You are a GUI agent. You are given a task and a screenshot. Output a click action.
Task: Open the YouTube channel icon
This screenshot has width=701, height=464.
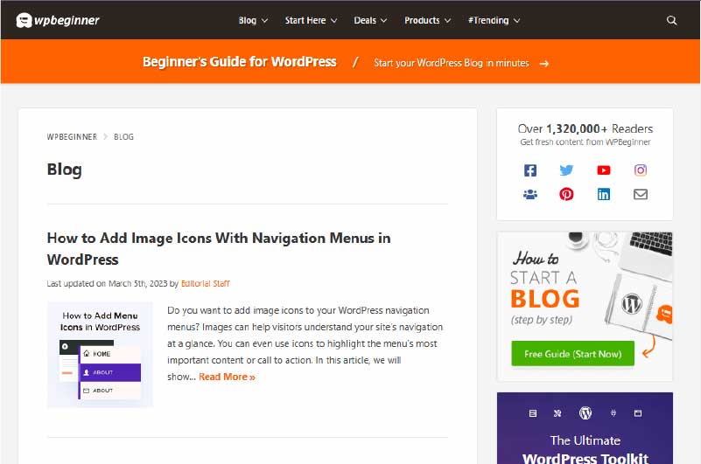pyautogui.click(x=604, y=170)
